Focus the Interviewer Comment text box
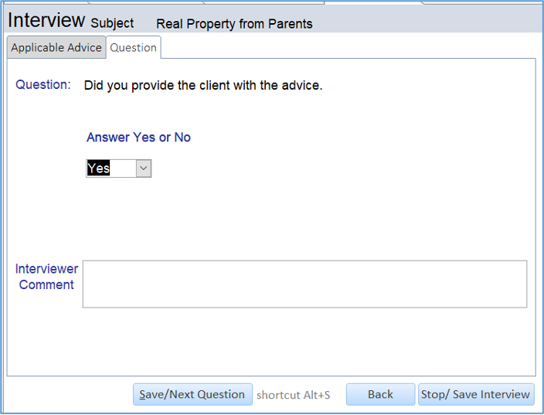 click(x=304, y=284)
